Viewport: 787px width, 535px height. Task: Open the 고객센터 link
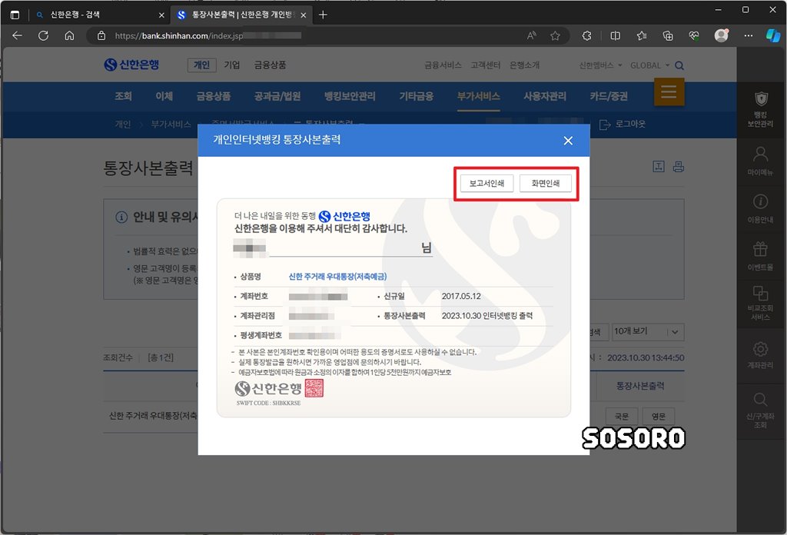[486, 65]
